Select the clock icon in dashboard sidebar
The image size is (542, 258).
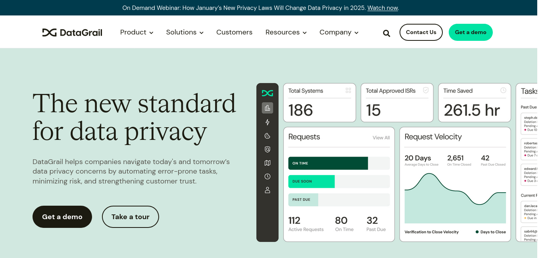[x=267, y=176]
